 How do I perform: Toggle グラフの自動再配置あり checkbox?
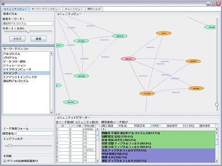[x=5, y=161]
